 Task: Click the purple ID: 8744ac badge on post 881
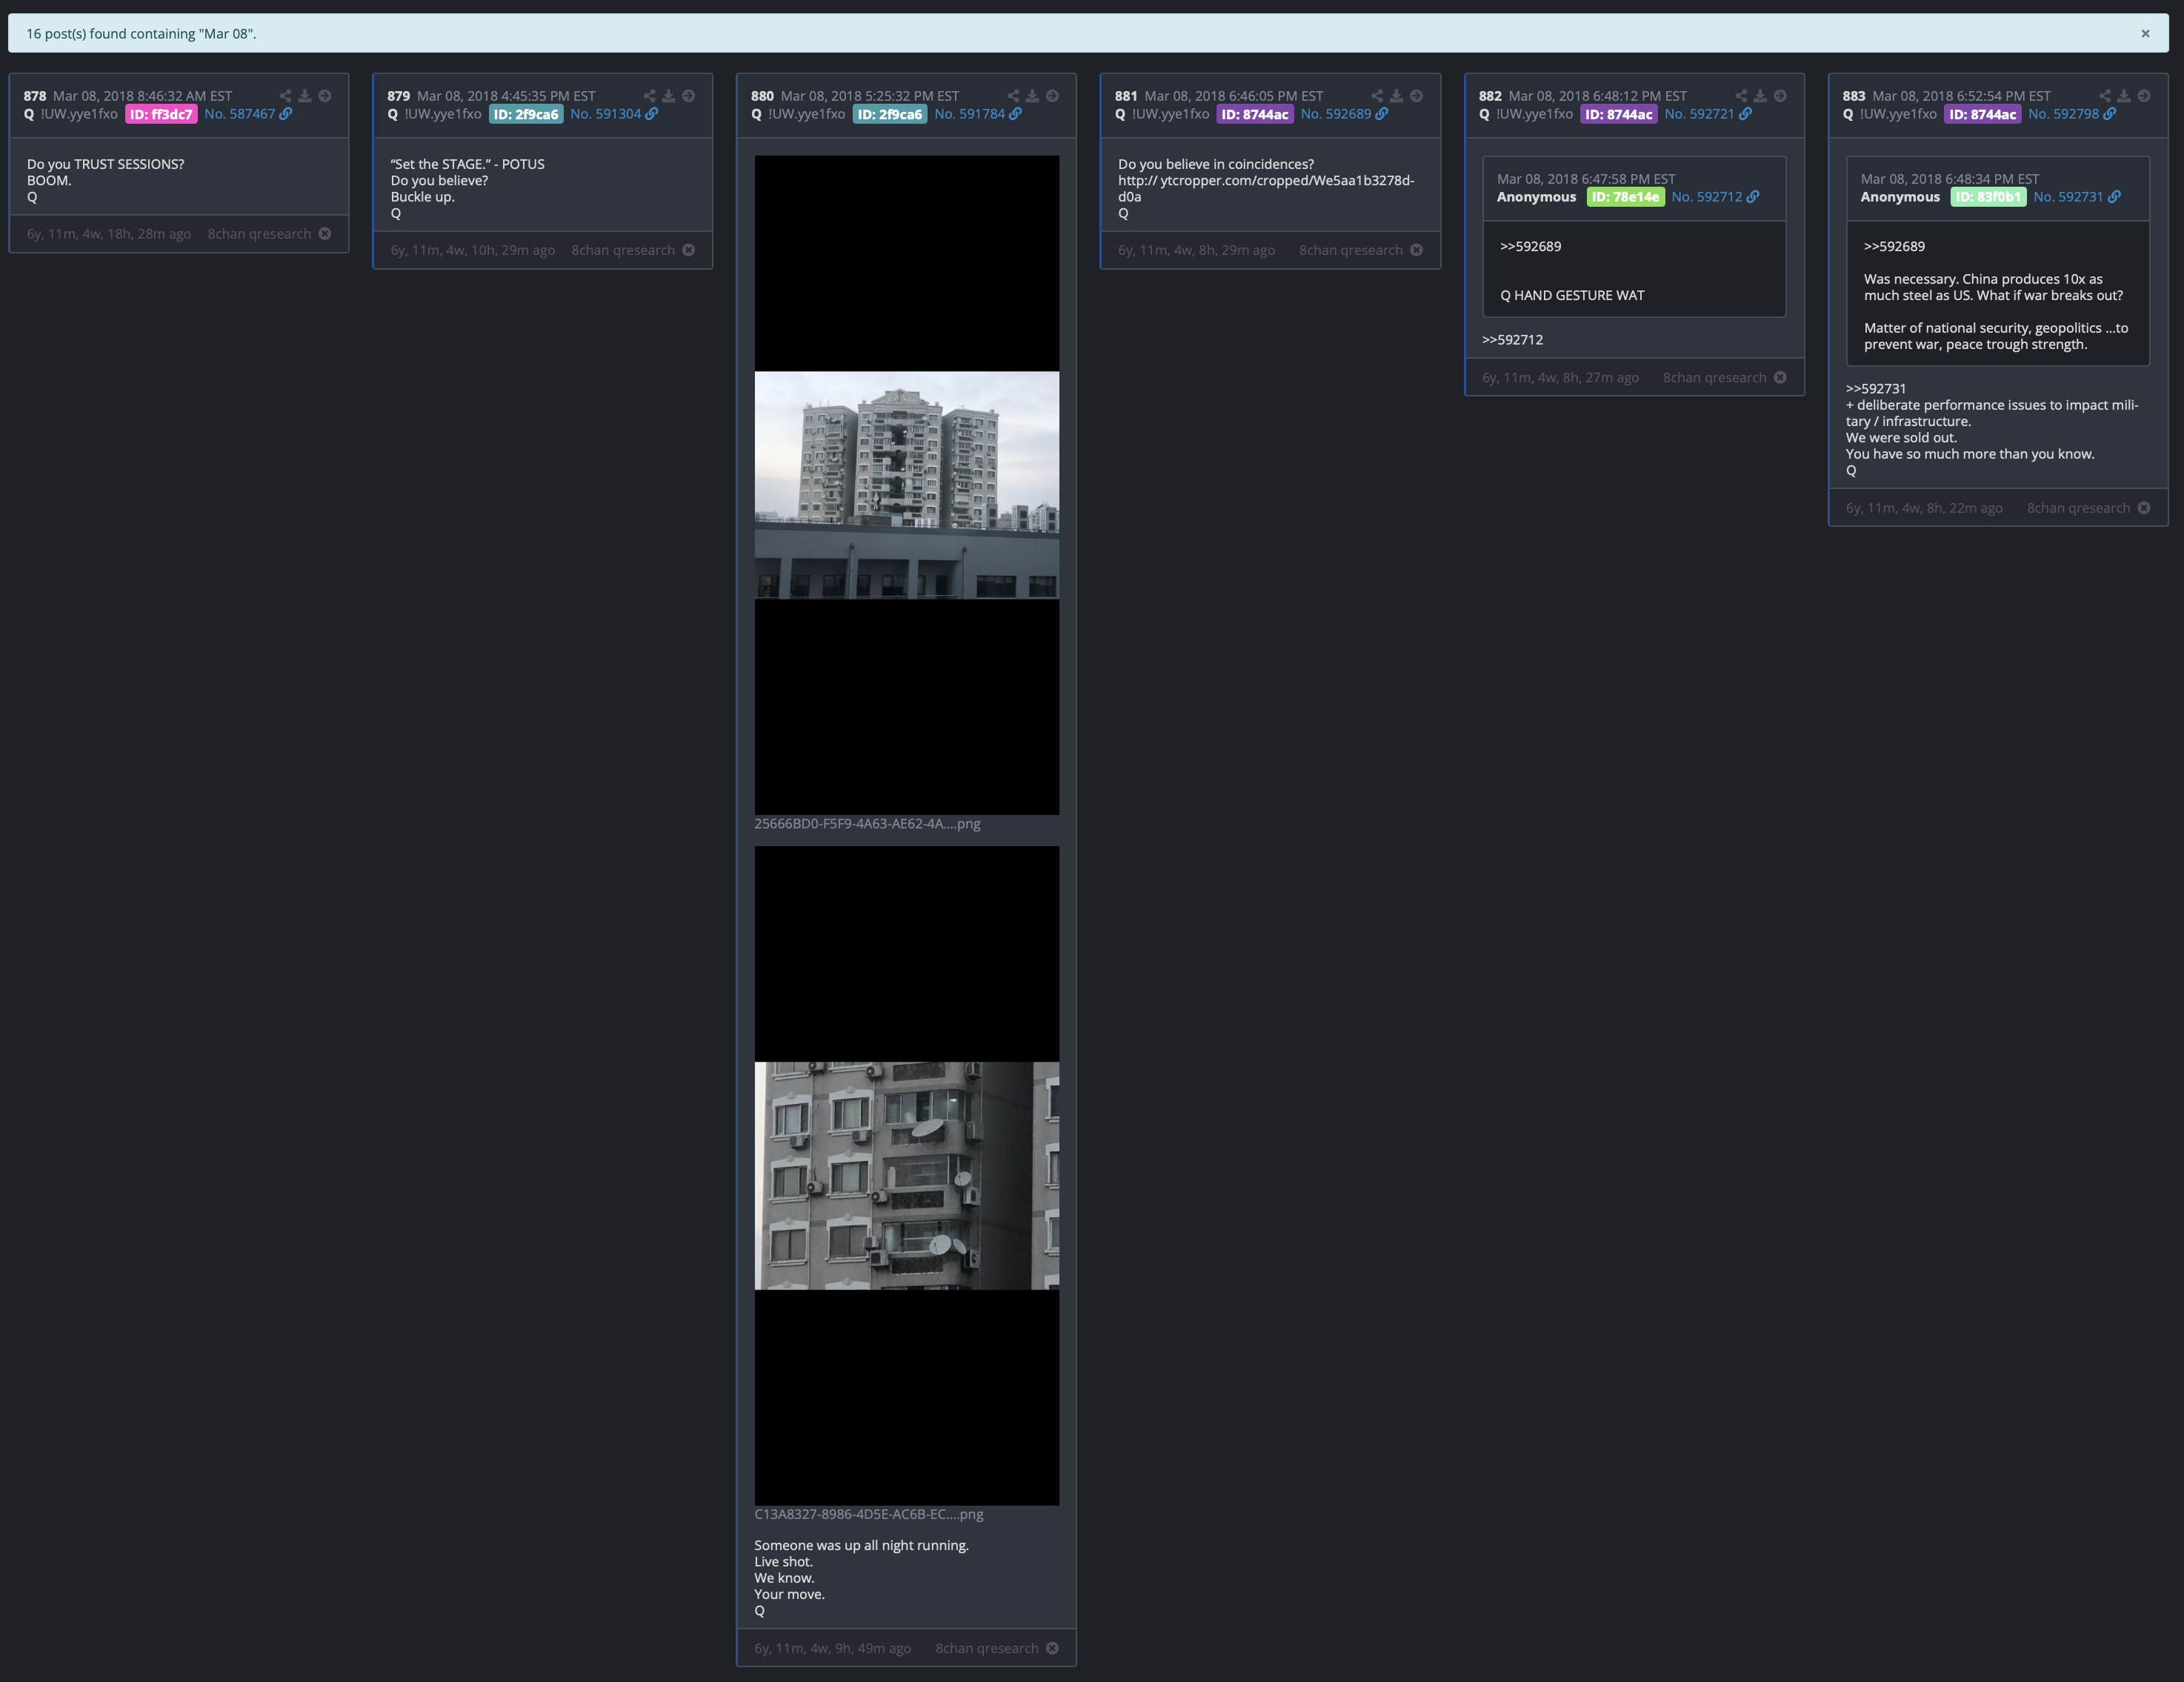pos(1255,114)
